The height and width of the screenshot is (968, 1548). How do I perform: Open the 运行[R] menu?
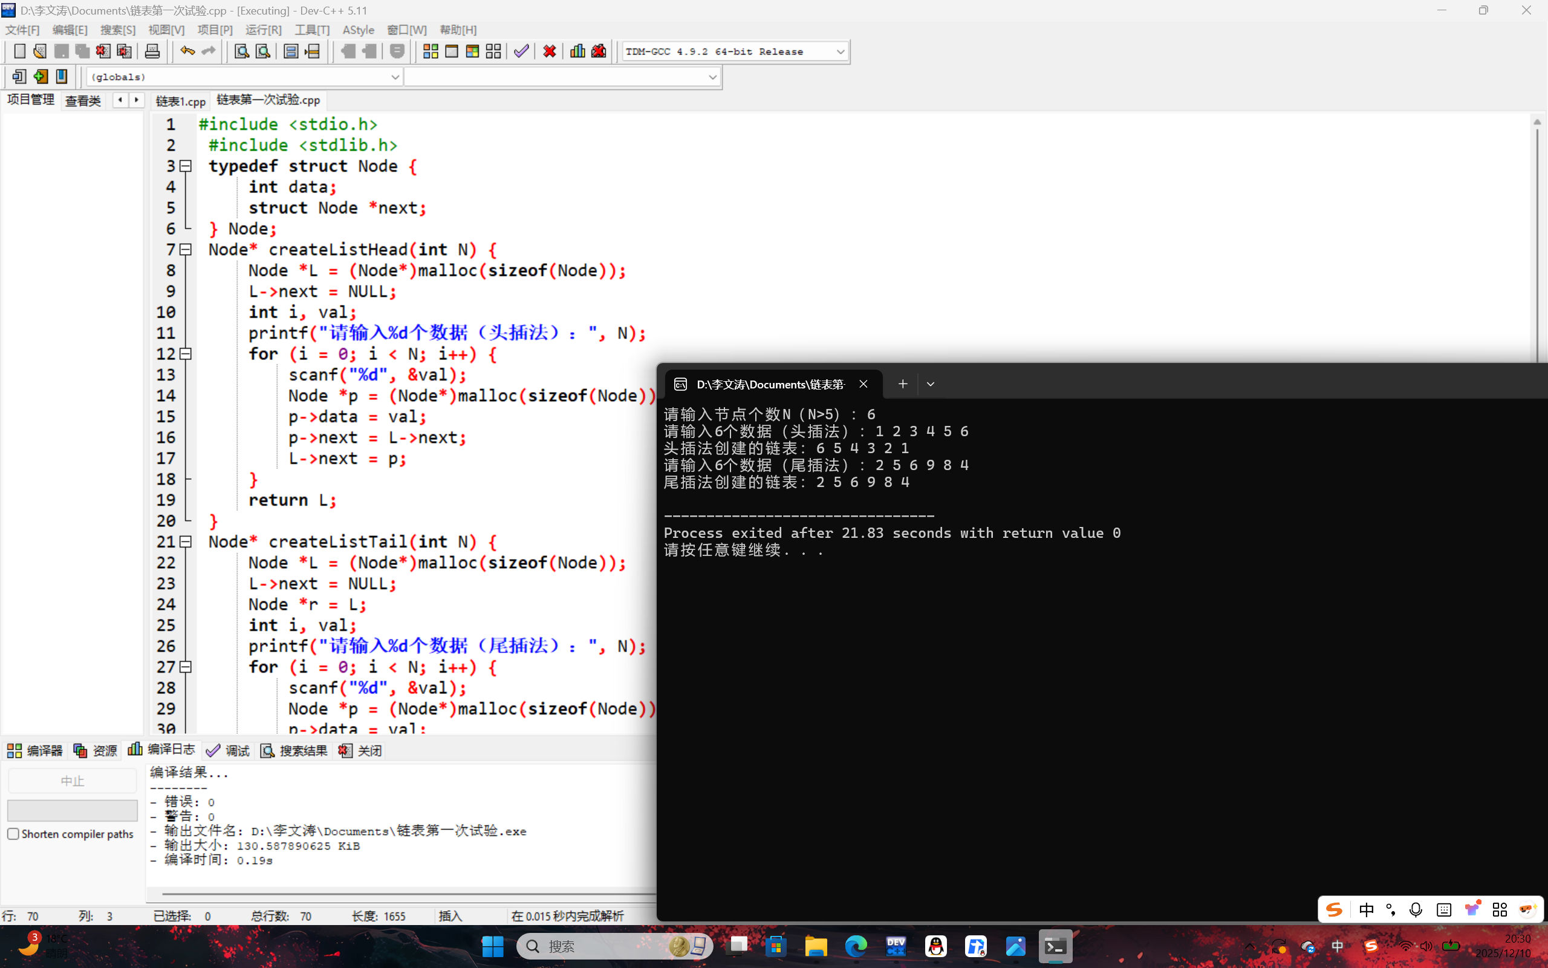point(263,30)
